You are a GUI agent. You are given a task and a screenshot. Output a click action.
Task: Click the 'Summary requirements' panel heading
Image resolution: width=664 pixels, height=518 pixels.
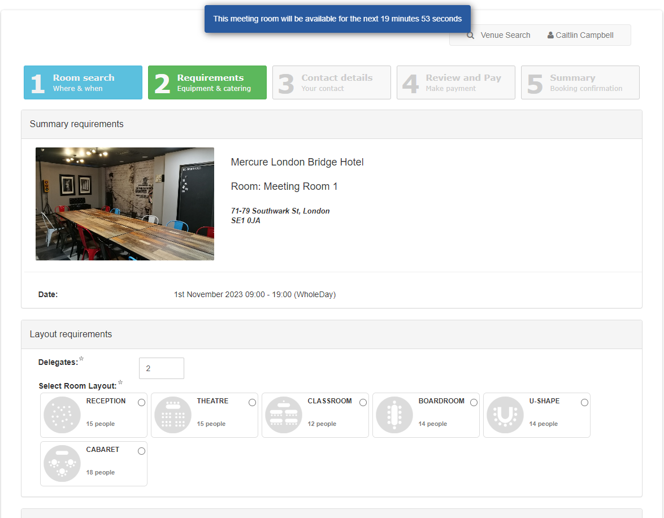tap(77, 124)
